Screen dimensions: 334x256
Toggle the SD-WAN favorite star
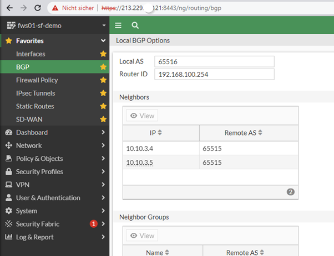click(x=103, y=119)
